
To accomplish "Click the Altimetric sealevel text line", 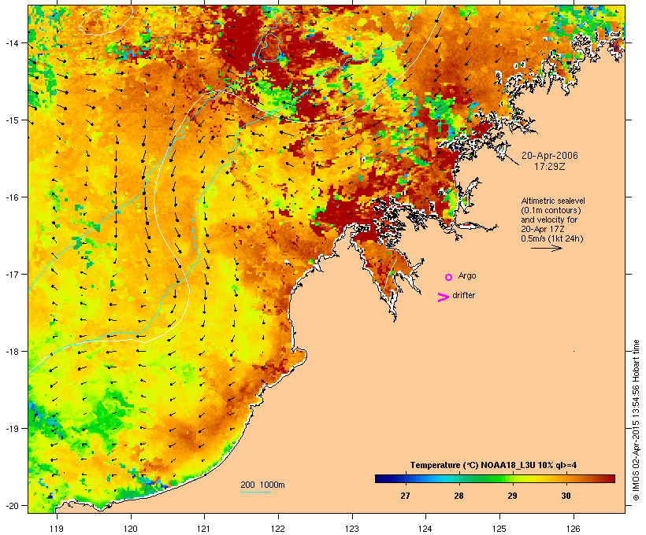I will click(x=553, y=201).
